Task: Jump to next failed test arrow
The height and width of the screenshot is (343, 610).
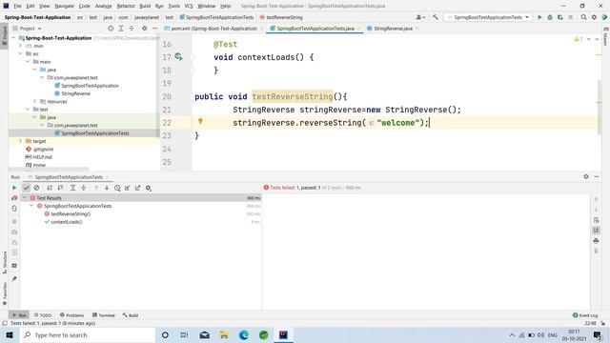Action: point(106,188)
